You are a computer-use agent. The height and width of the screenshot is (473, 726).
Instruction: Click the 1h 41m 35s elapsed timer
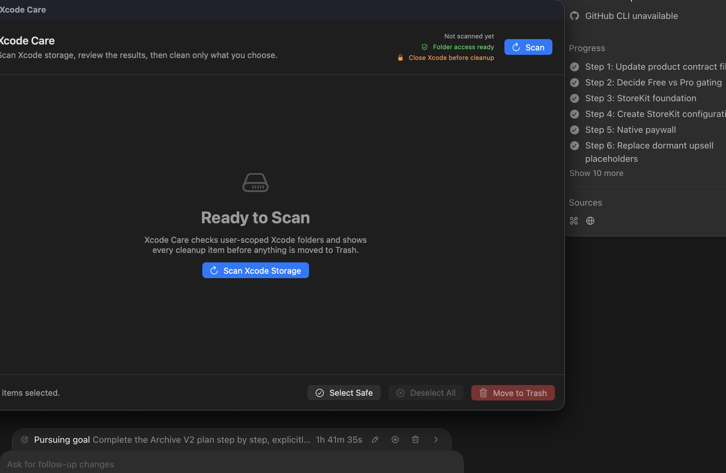pyautogui.click(x=339, y=440)
